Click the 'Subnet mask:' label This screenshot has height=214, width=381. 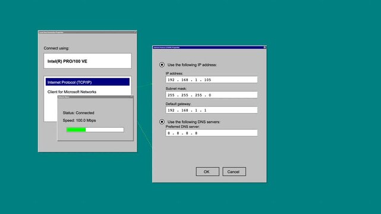(176, 89)
